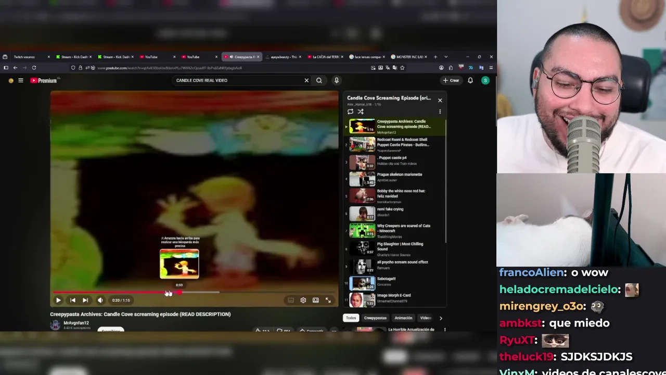Select the Animación filter chip
Viewport: 666px width, 375px height.
click(x=403, y=318)
